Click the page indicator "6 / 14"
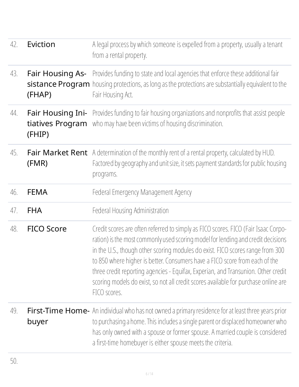The image size is (299, 387). [x=149, y=374]
